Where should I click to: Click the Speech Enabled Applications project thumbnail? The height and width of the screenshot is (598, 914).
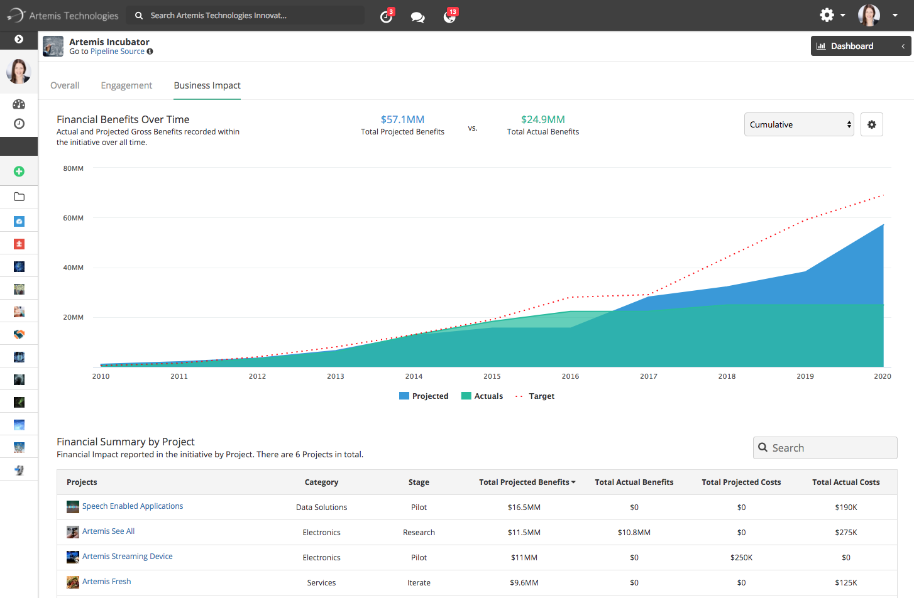tap(73, 507)
